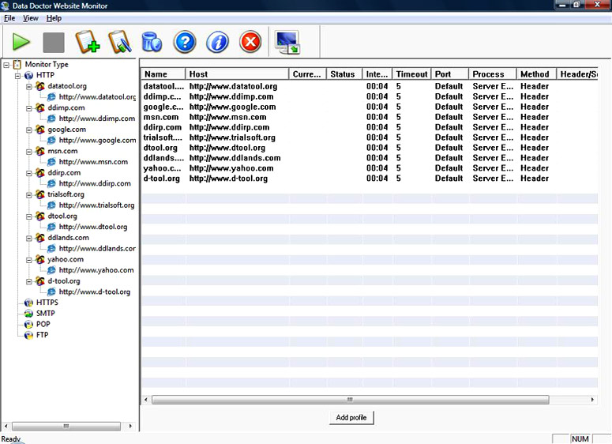Collapse the ddirp.com tree node

(29, 173)
